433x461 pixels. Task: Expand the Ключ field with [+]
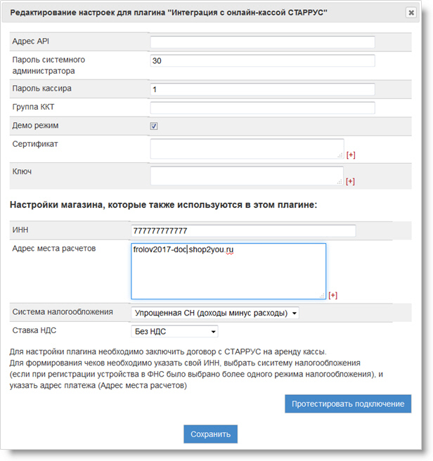pos(350,181)
